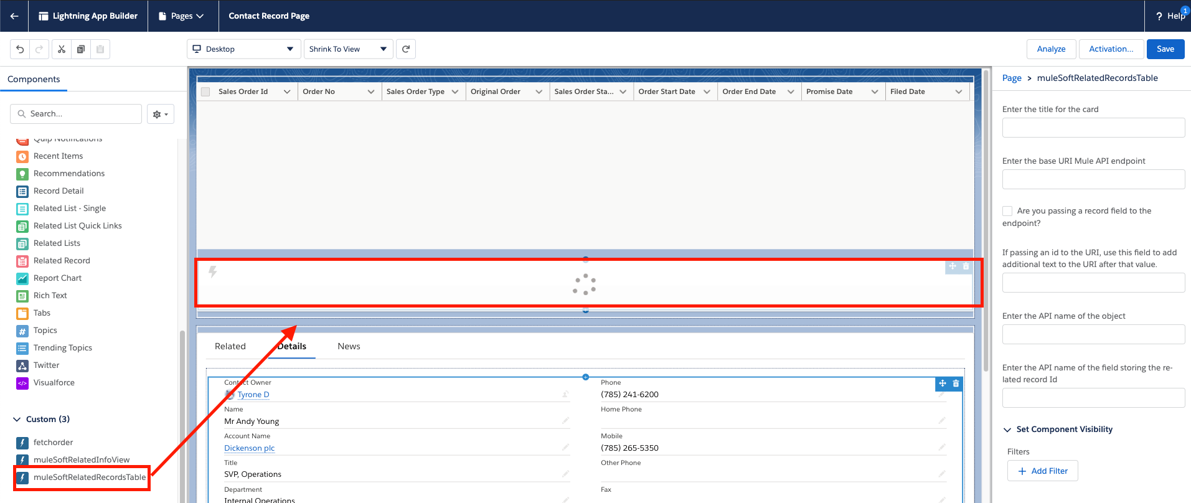Select the Report Chart component
1191x503 pixels.
(57, 278)
